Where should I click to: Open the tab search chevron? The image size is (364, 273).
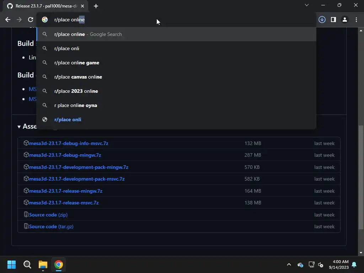[307, 5]
